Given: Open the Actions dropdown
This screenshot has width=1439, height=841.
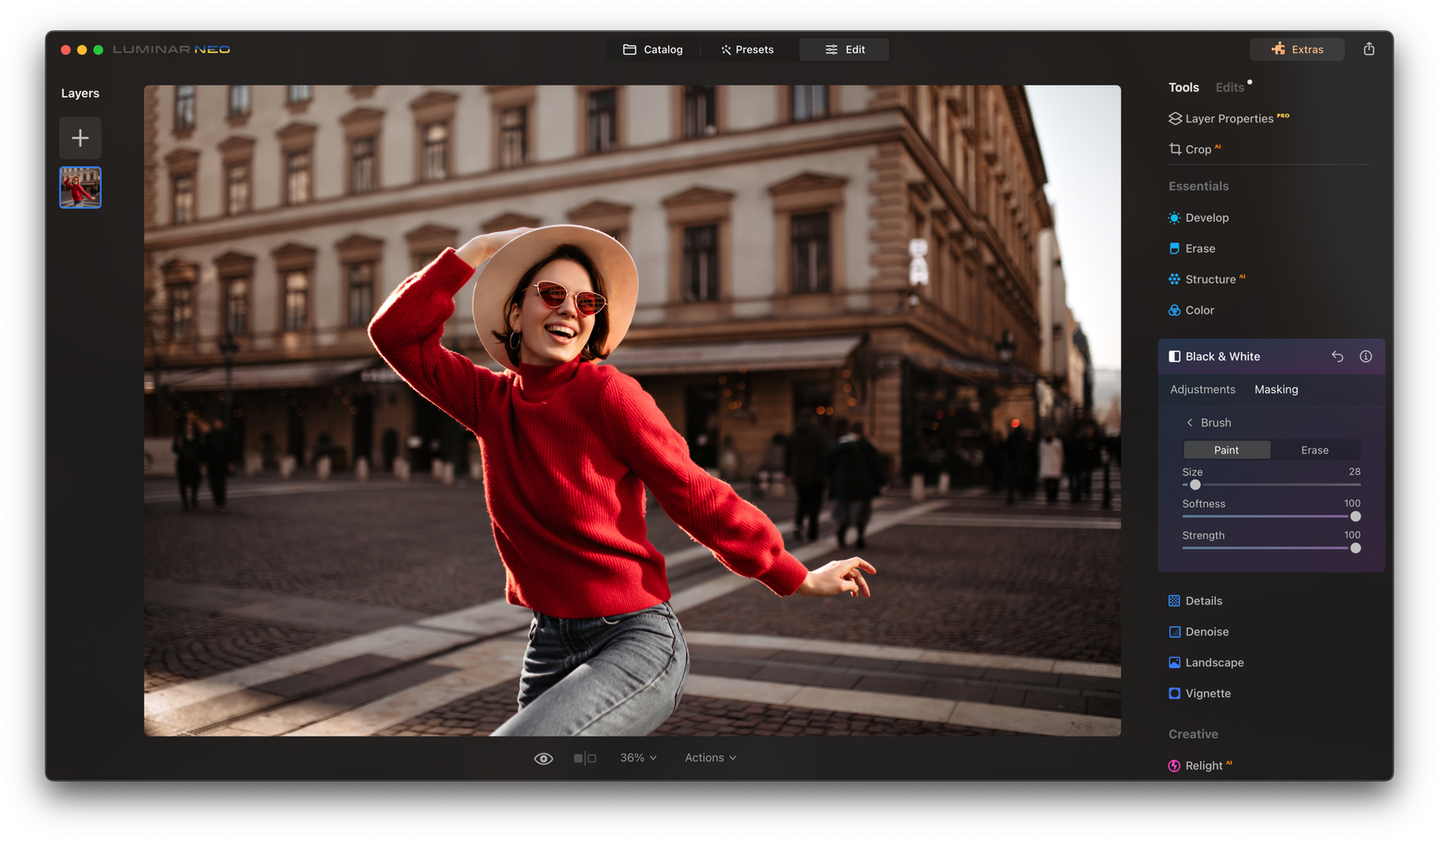Looking at the screenshot, I should (709, 758).
